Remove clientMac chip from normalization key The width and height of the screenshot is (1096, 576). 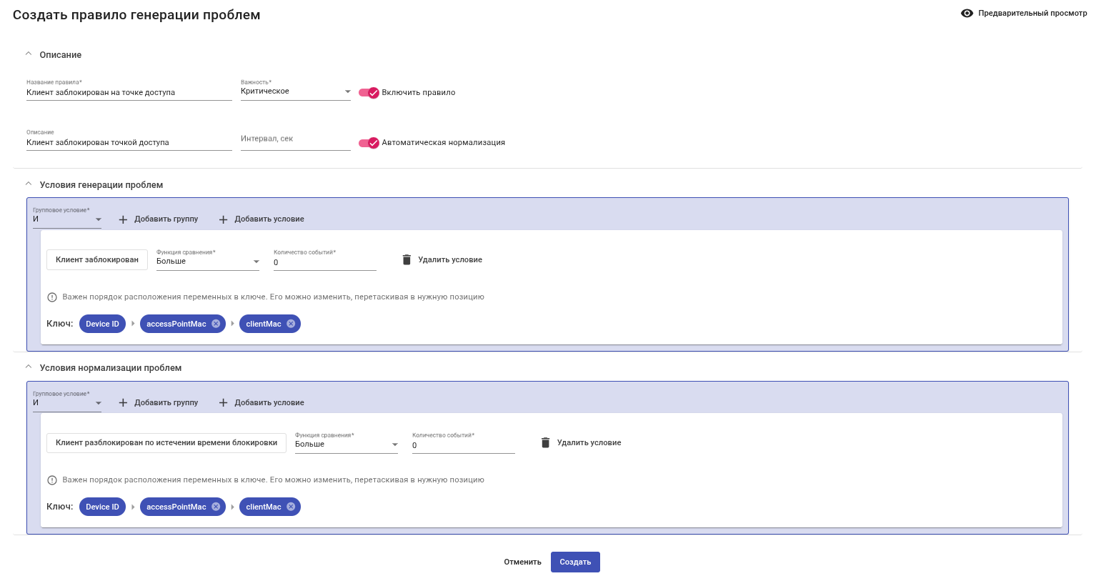point(291,507)
